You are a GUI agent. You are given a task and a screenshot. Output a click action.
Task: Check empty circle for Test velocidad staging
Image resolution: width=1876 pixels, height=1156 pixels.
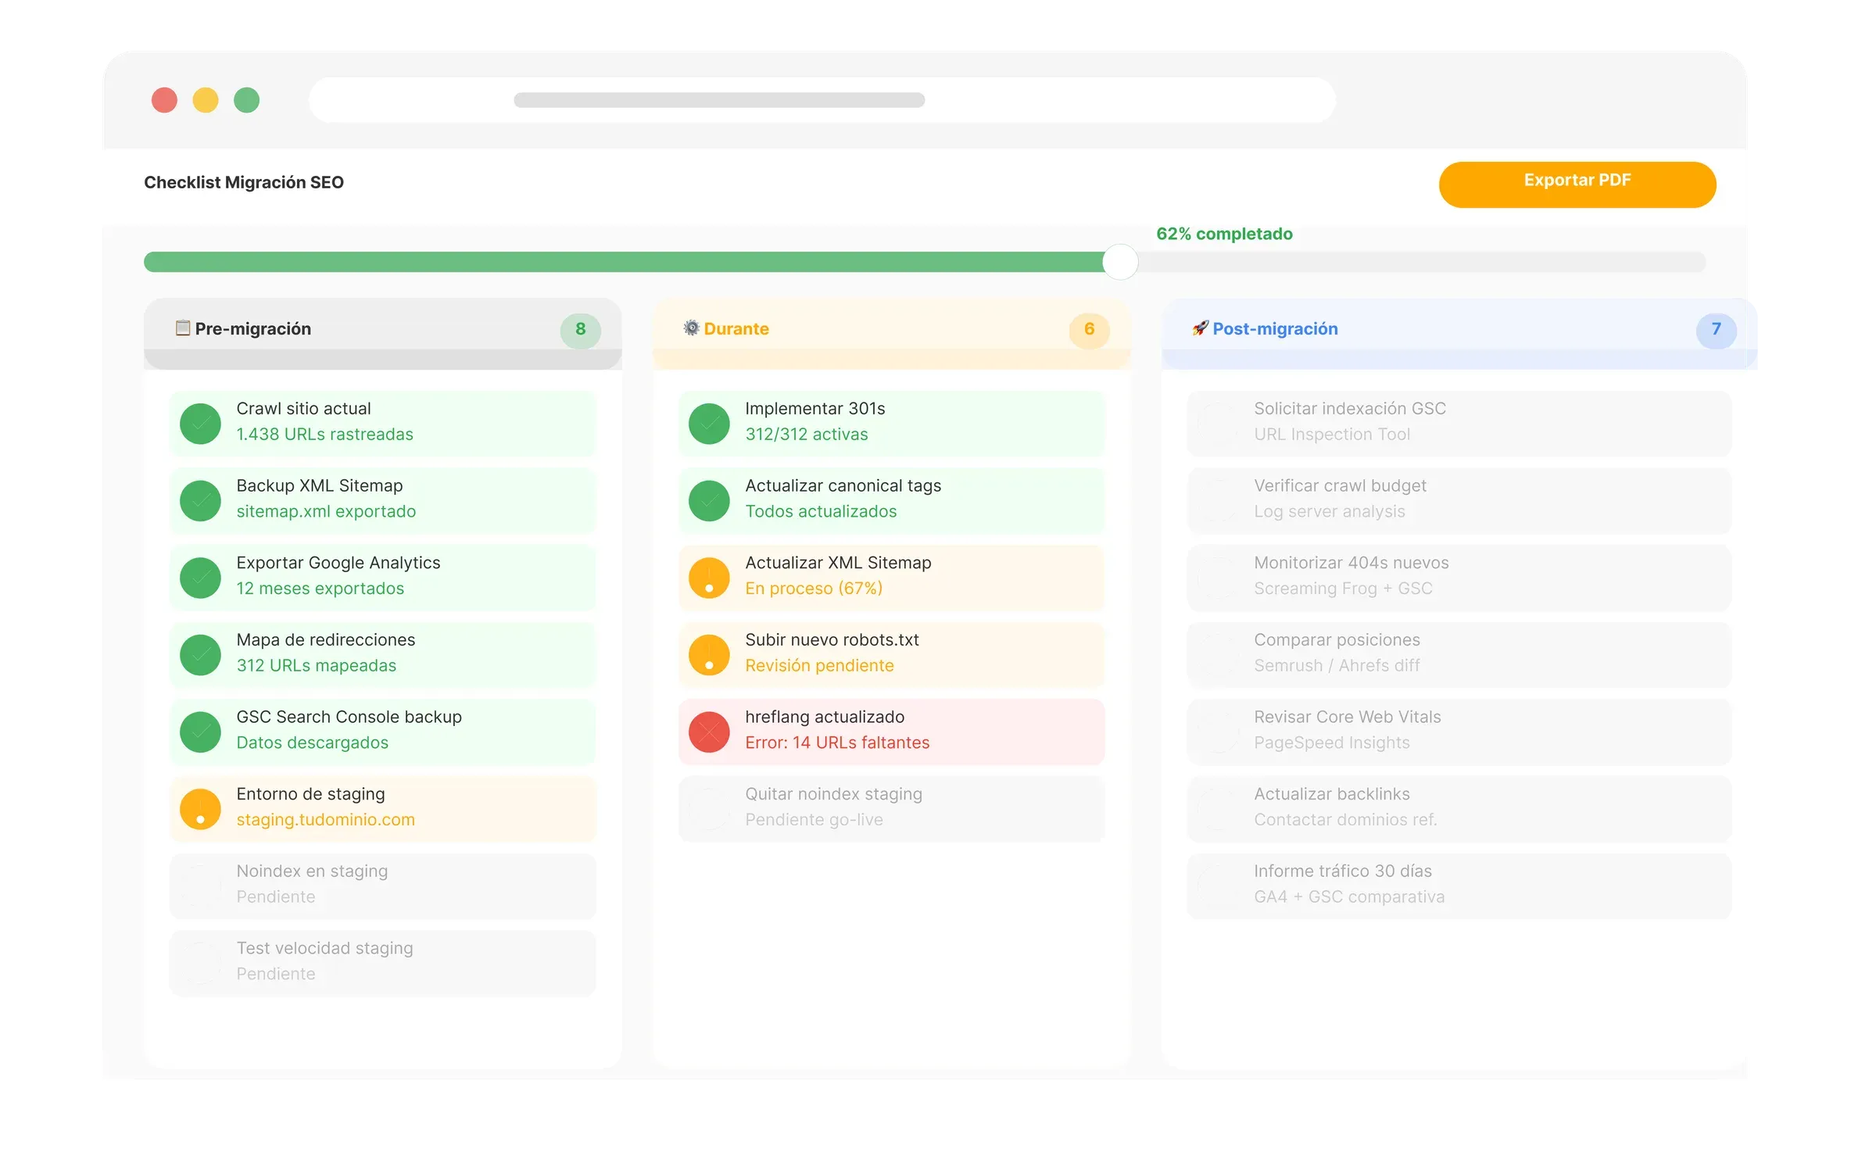coord(200,963)
